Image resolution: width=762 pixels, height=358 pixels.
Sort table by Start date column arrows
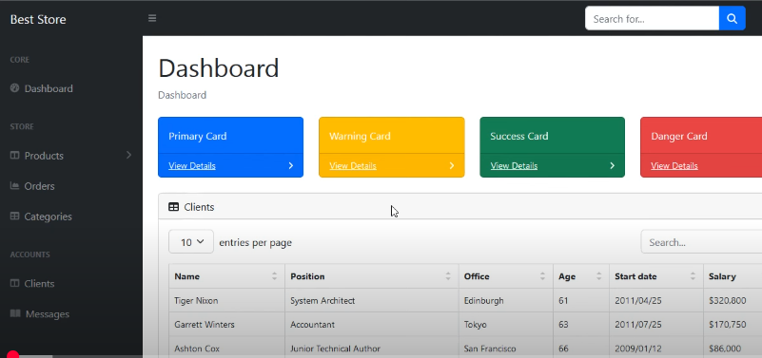[693, 276]
